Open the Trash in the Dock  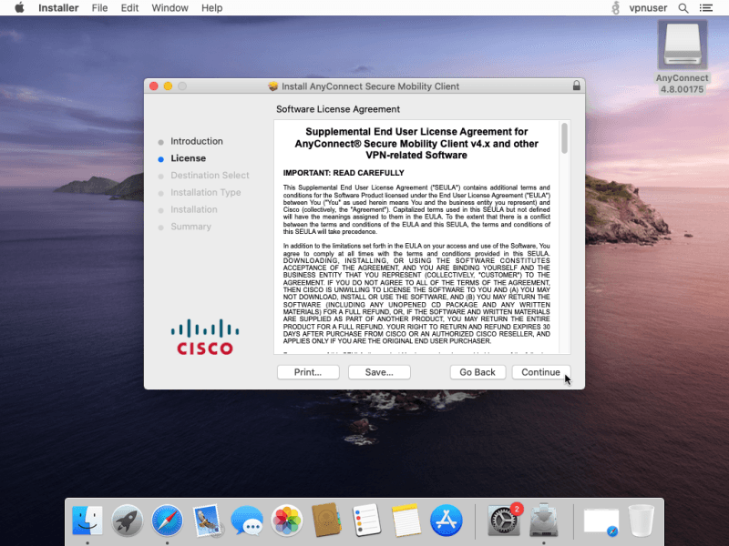[x=642, y=521]
